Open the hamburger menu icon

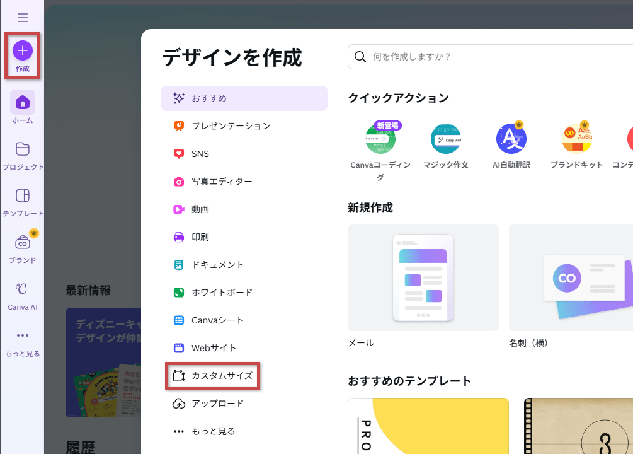23,18
